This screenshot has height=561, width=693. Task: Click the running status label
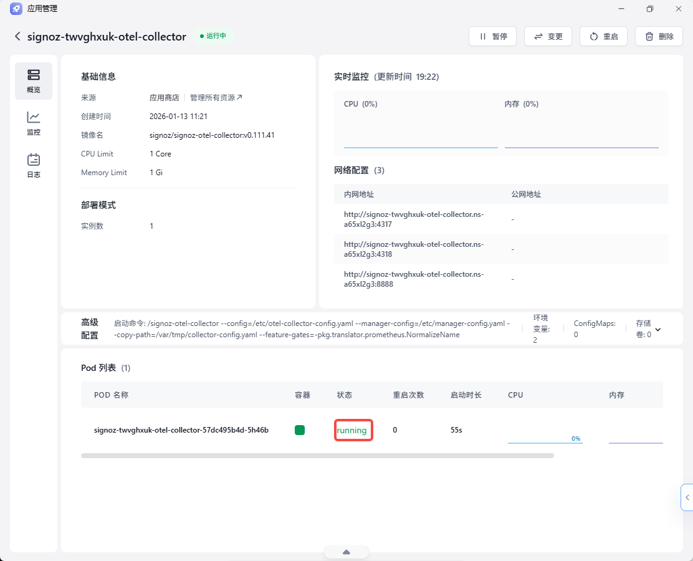coord(352,430)
